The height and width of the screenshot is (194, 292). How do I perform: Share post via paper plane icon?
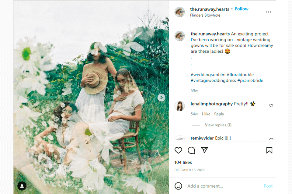(x=204, y=150)
